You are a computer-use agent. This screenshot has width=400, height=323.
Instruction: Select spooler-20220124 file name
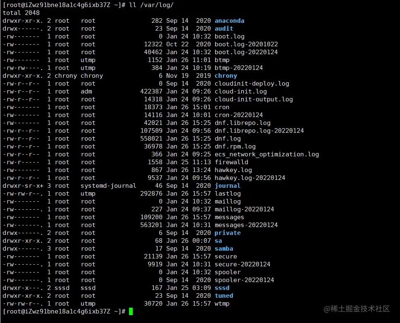(x=244, y=280)
